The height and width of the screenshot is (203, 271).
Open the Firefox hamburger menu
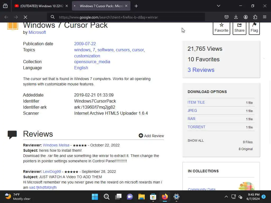point(265,17)
